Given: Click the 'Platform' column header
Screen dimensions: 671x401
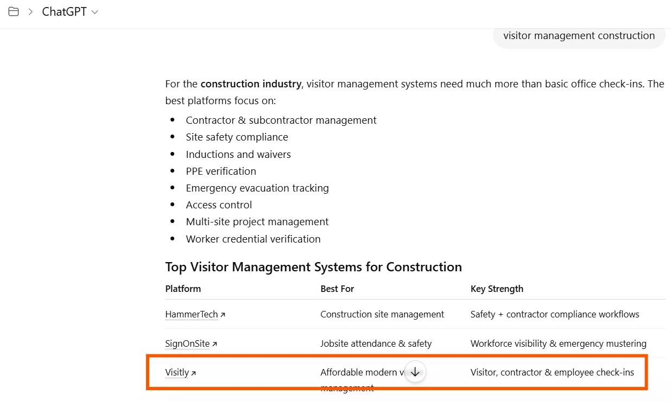Looking at the screenshot, I should coord(183,289).
